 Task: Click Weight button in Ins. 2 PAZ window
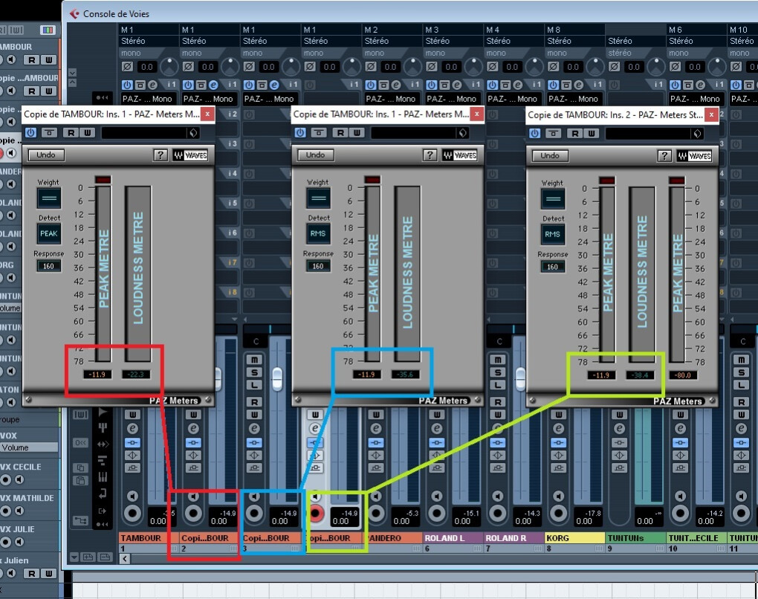pos(553,198)
